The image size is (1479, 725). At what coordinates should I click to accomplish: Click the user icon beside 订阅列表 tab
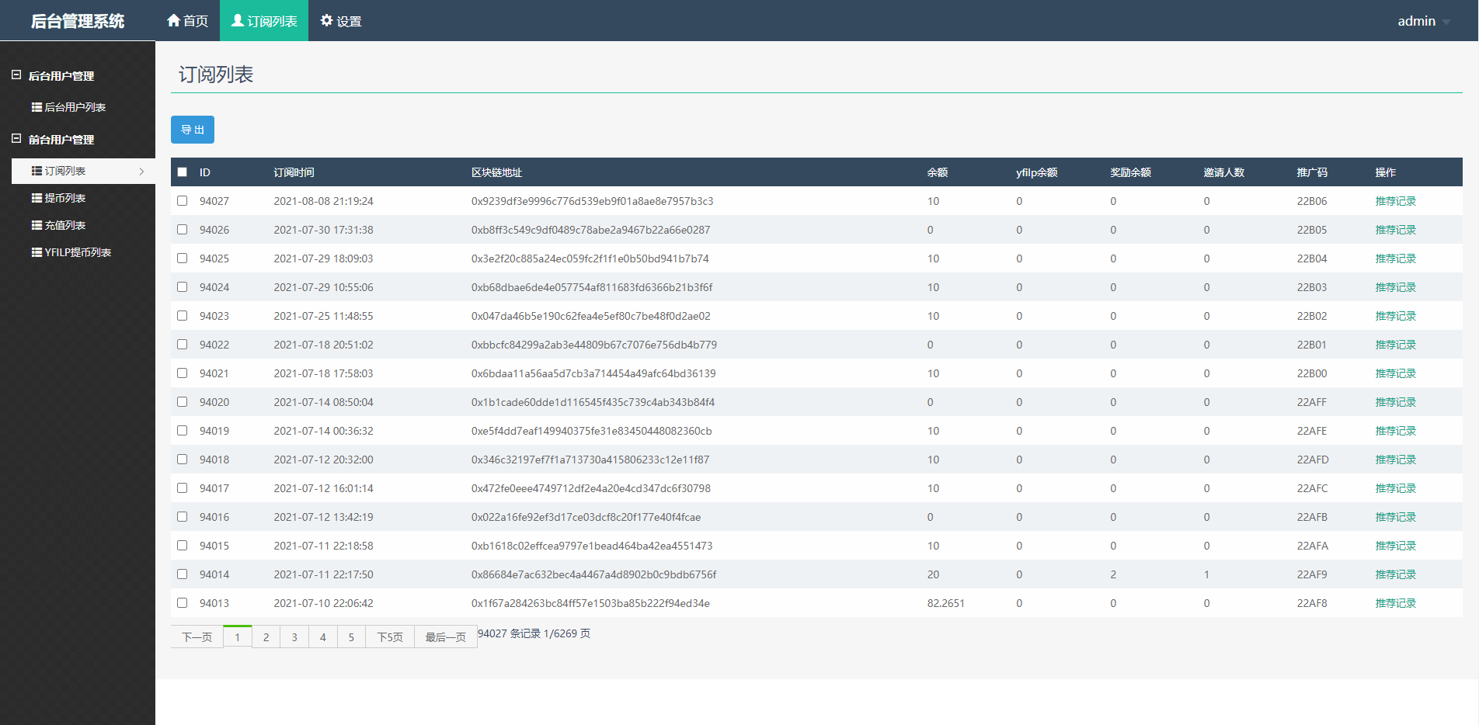click(x=238, y=20)
